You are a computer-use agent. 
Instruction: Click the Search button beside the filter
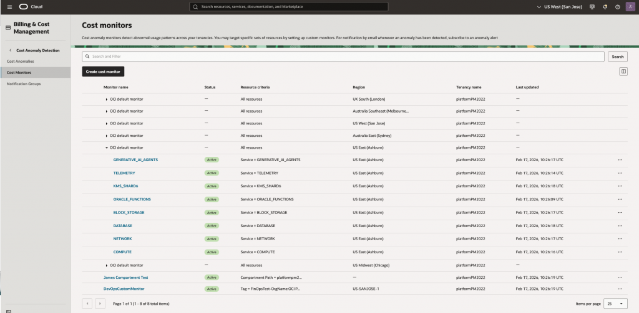617,57
